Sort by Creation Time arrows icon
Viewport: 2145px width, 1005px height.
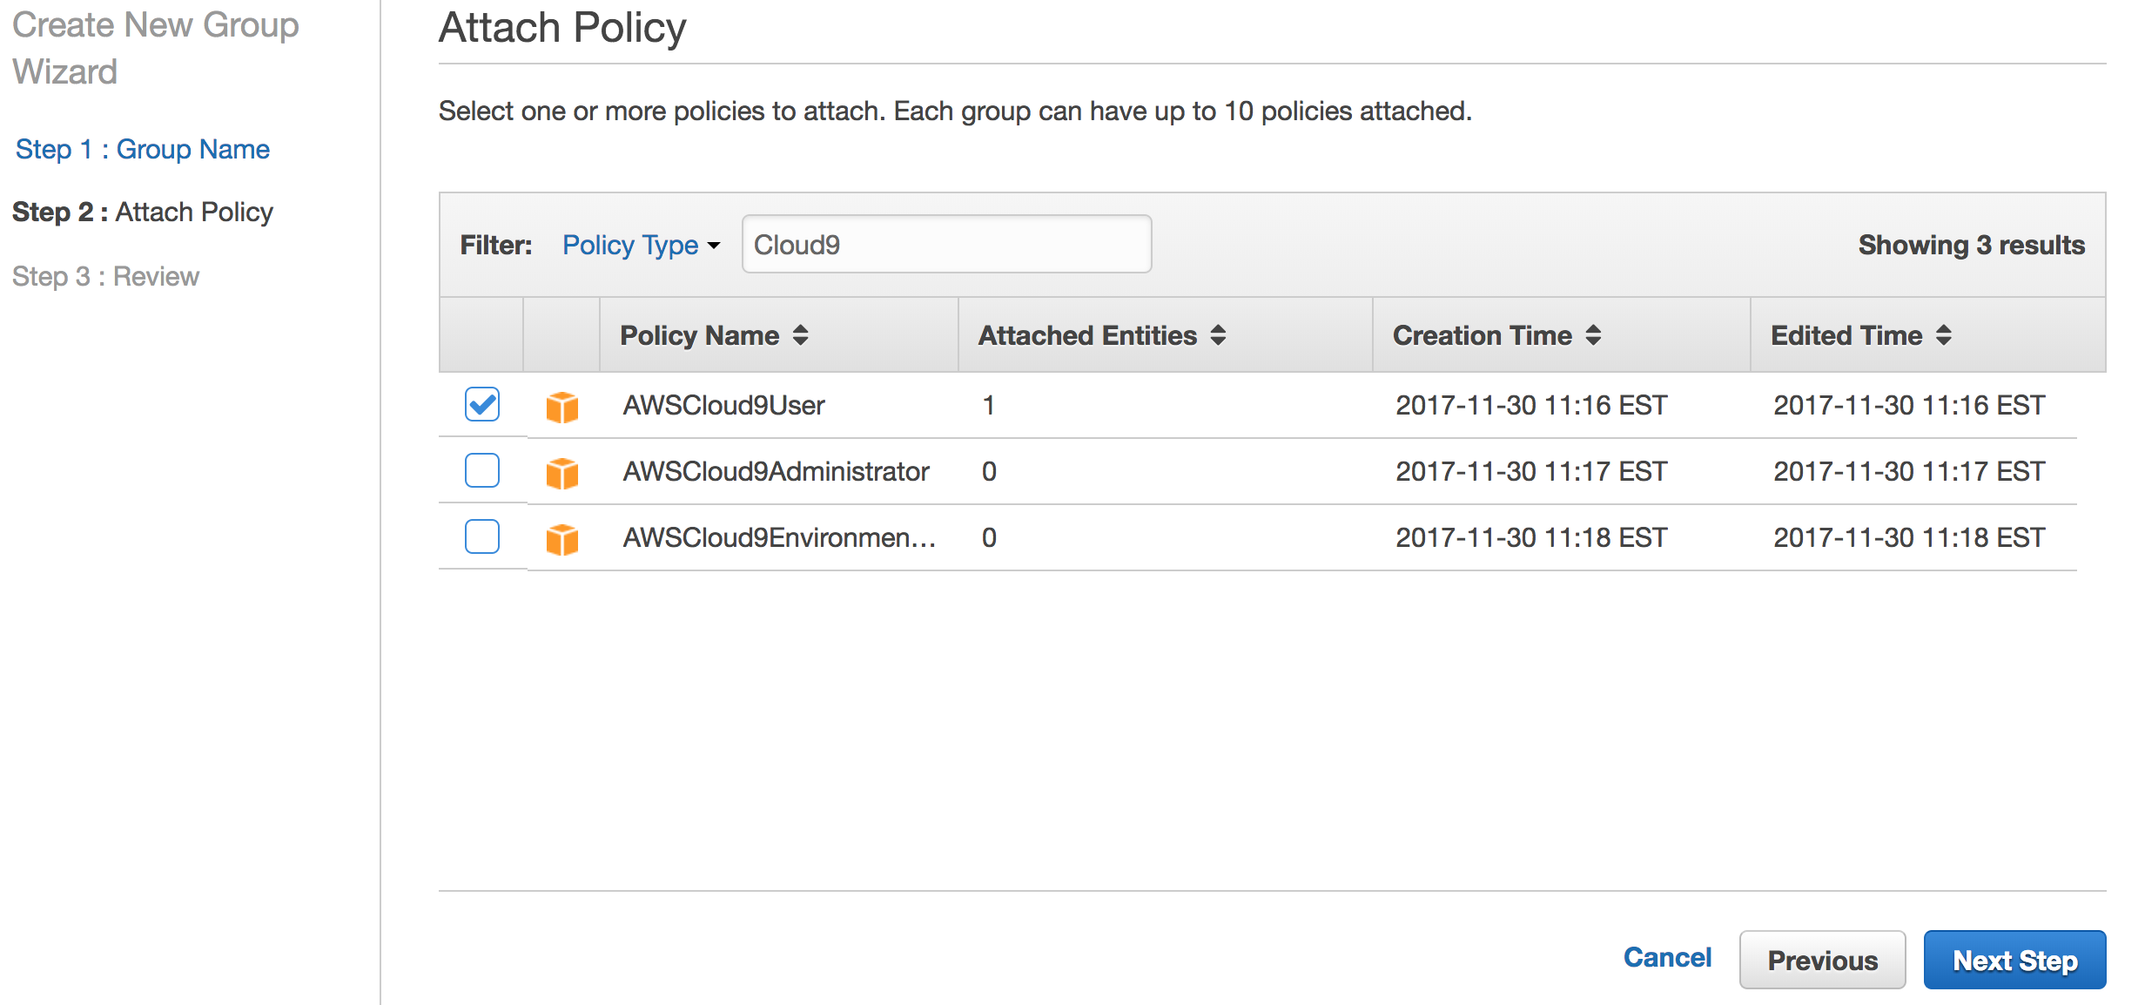pyautogui.click(x=1593, y=335)
